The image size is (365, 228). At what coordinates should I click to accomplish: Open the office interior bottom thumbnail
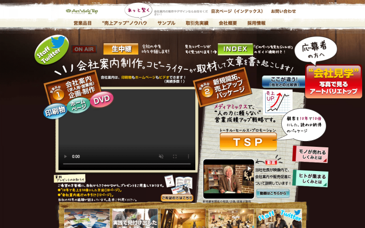[231, 218]
